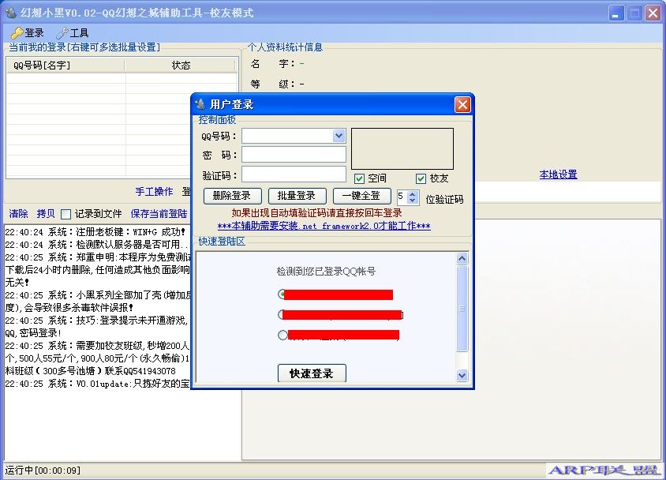
Task: Decrease the 位验证码 spinner value
Action: (x=412, y=200)
